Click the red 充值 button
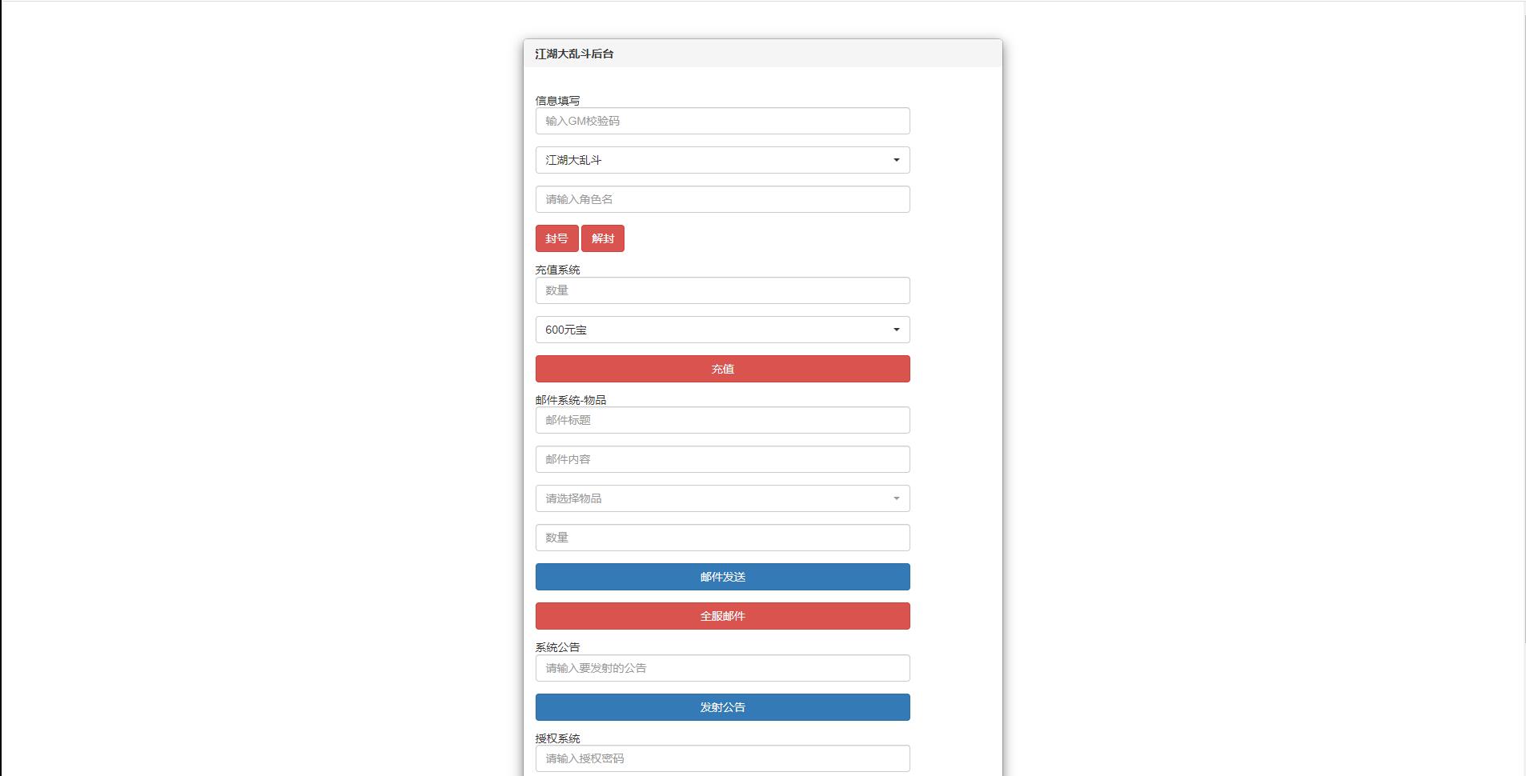 click(x=722, y=369)
